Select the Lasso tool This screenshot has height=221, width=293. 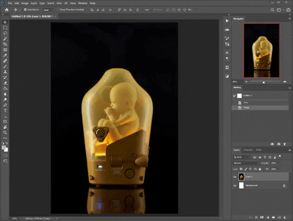click(x=5, y=33)
